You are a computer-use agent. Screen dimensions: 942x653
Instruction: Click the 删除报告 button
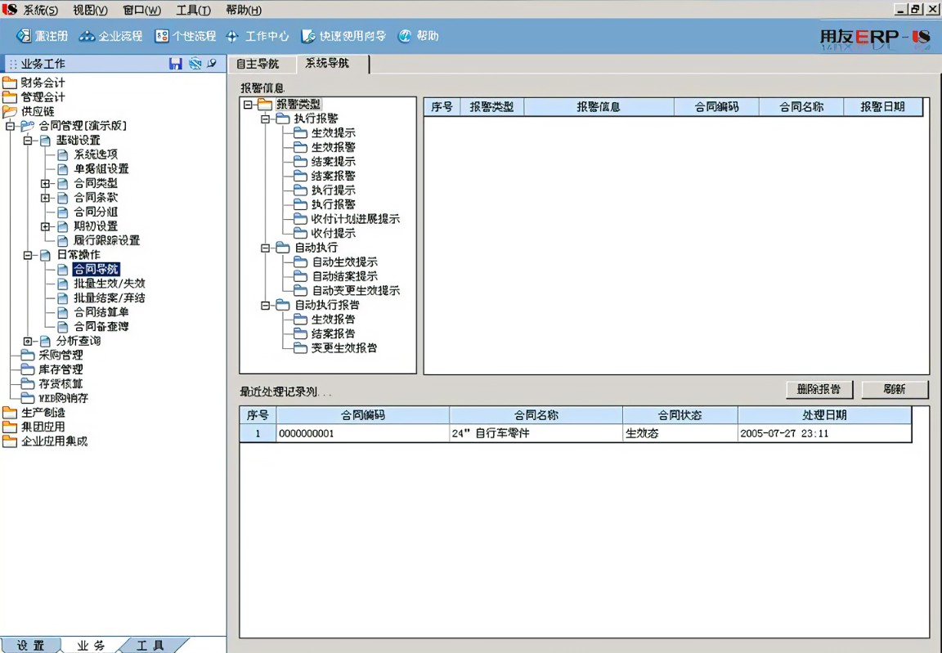coord(819,390)
